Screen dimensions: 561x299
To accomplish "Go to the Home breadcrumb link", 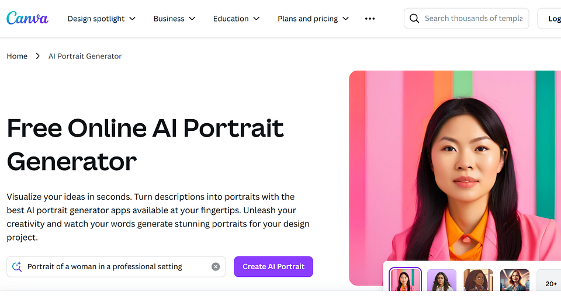I will coord(17,56).
